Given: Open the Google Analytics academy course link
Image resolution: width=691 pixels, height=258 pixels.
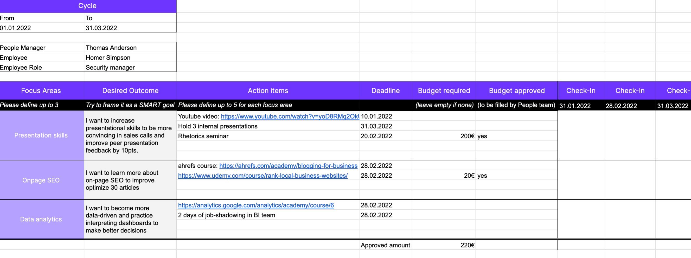Looking at the screenshot, I should click(256, 205).
